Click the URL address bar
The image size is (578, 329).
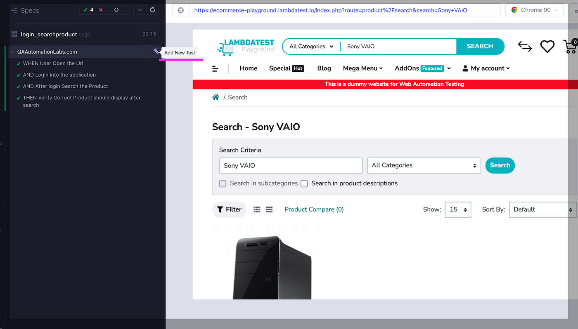tap(344, 10)
